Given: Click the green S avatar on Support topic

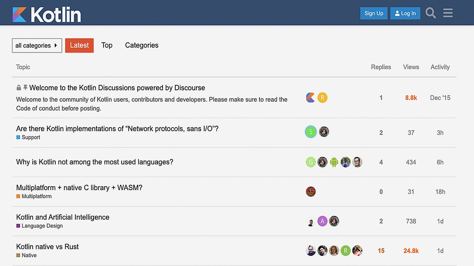Looking at the screenshot, I should (311, 132).
